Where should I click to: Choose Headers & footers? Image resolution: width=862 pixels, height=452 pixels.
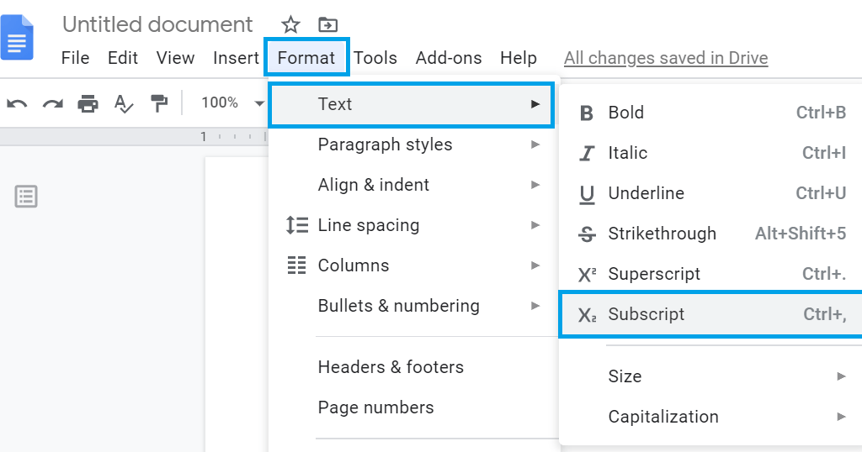413,367
